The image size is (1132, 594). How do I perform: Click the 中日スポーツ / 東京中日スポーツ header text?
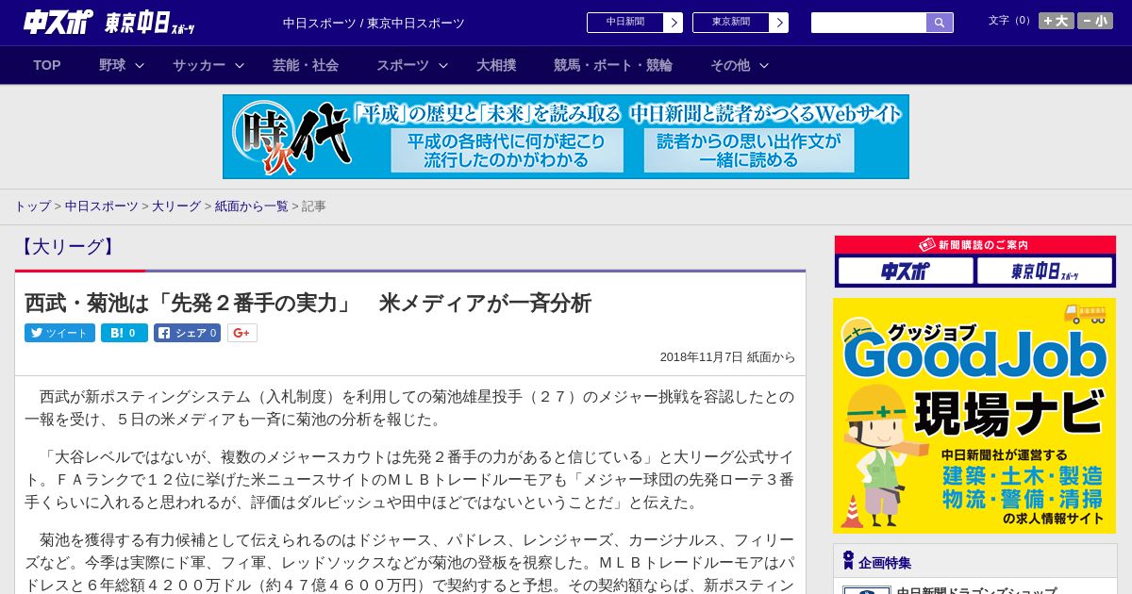tap(374, 23)
